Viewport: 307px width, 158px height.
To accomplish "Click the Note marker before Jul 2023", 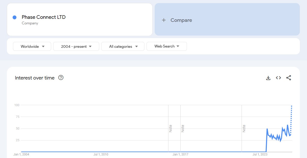I will pos(244,128).
